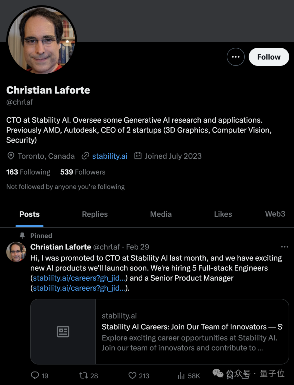Open the Stability AI Careers link card
The width and height of the screenshot is (294, 385).
pos(160,332)
